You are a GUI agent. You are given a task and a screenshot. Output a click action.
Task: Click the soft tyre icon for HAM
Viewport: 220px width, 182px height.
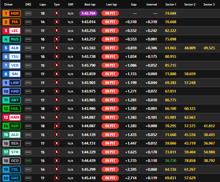[56, 117]
